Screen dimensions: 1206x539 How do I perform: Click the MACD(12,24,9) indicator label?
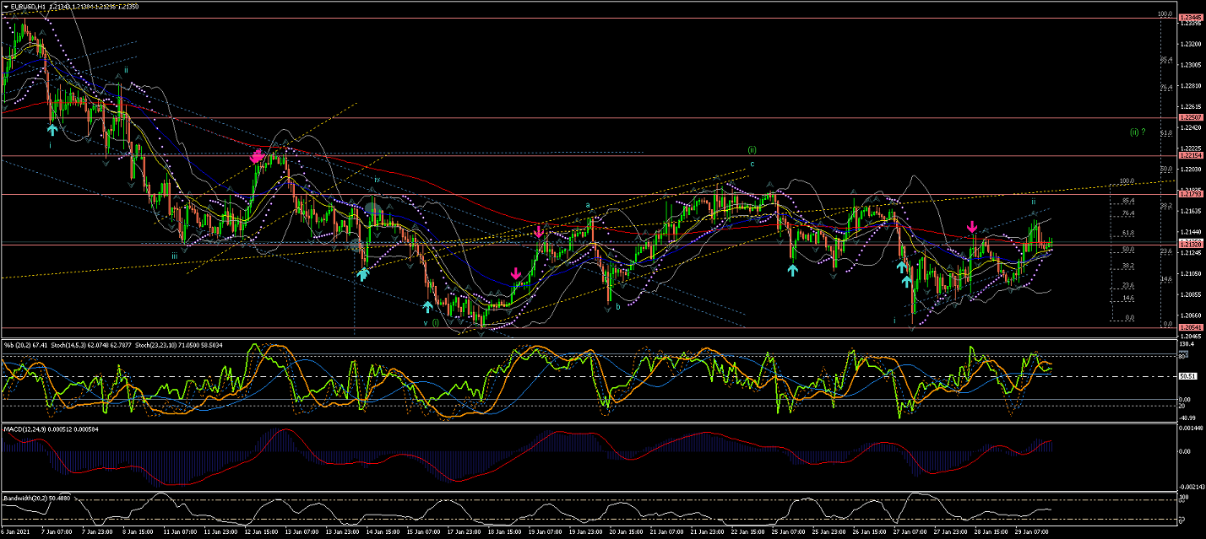click(x=25, y=429)
